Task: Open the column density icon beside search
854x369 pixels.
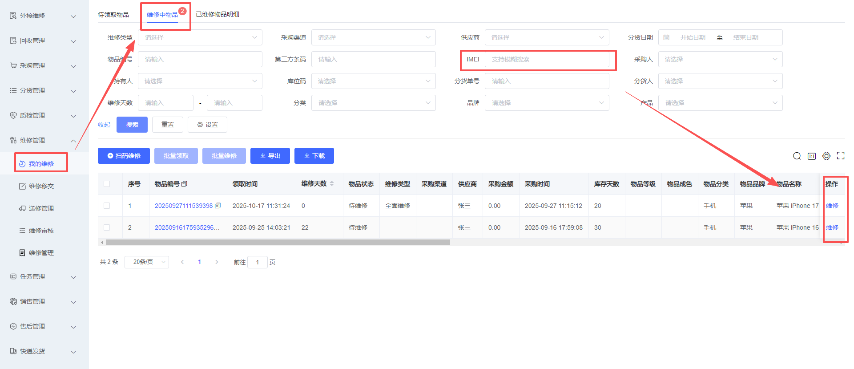Action: click(x=811, y=156)
